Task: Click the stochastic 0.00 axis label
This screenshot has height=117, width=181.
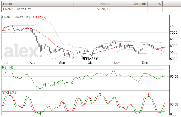Action: (x=173, y=114)
